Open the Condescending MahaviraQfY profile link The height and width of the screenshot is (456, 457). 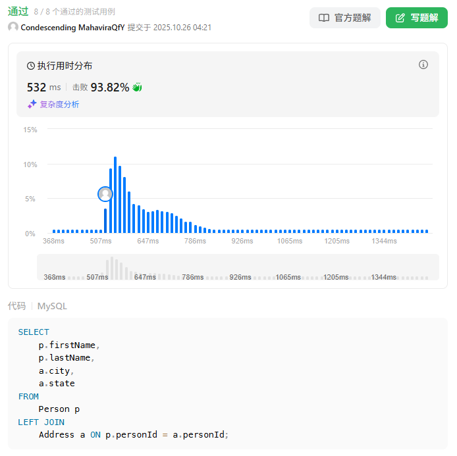(x=72, y=28)
